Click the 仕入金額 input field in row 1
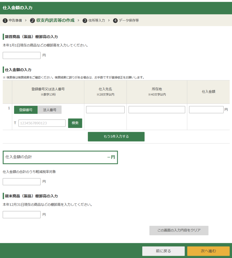232x258 pixels. pyautogui.click(x=206, y=110)
